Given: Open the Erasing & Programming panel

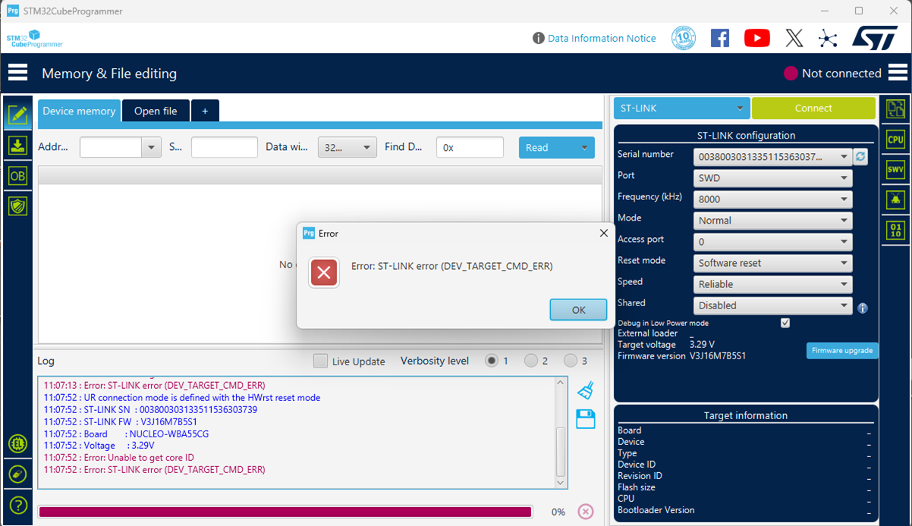Looking at the screenshot, I should coord(17,146).
